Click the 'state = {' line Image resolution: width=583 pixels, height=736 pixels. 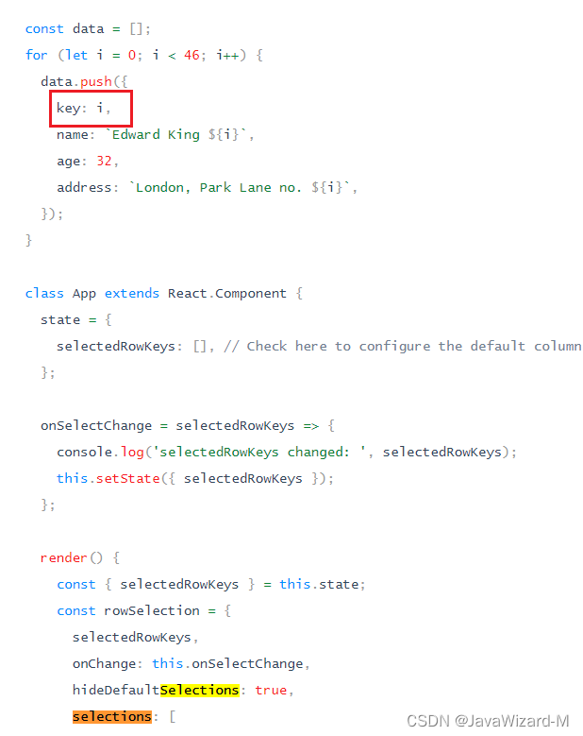[75, 320]
